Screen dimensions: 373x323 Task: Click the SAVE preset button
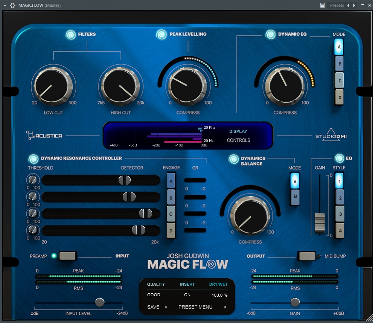153,307
